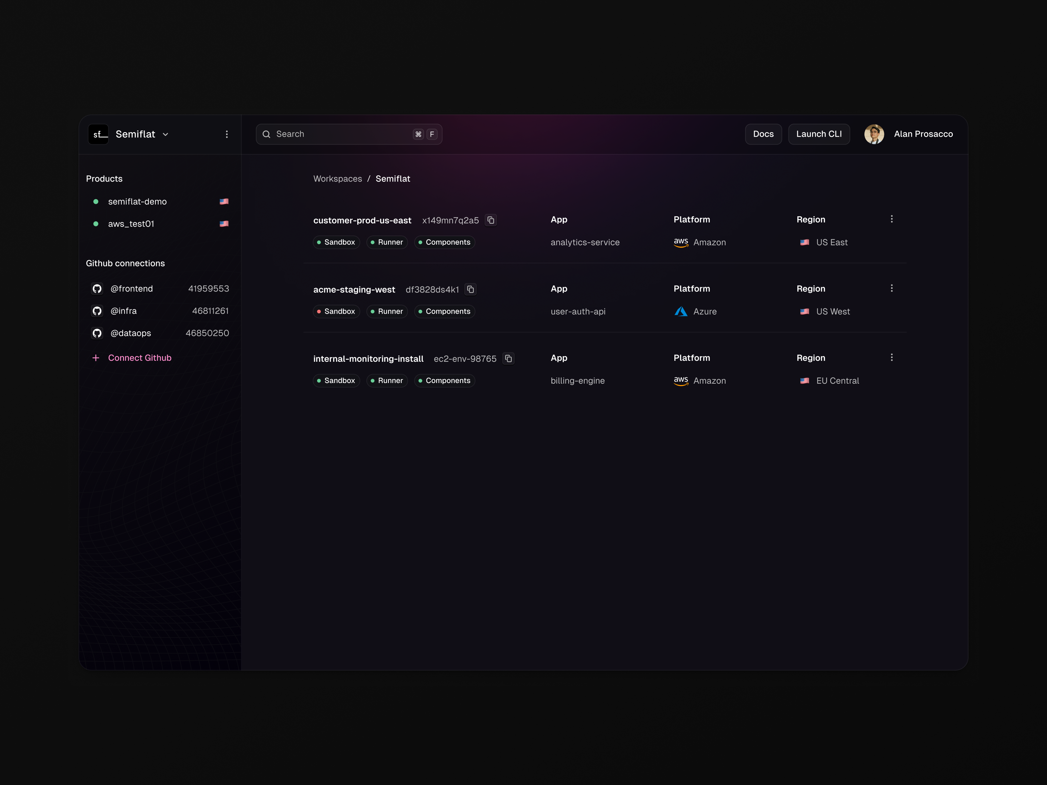Click the Semiflat workspace logo icon
1047x785 pixels.
(x=98, y=134)
